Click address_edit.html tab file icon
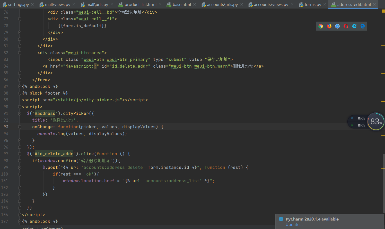The image size is (385, 229). [334, 5]
